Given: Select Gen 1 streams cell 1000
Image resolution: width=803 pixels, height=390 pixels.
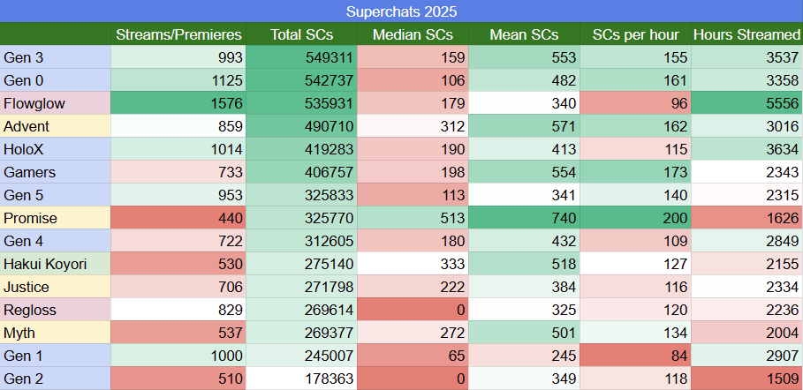Looking at the screenshot, I should (x=178, y=356).
